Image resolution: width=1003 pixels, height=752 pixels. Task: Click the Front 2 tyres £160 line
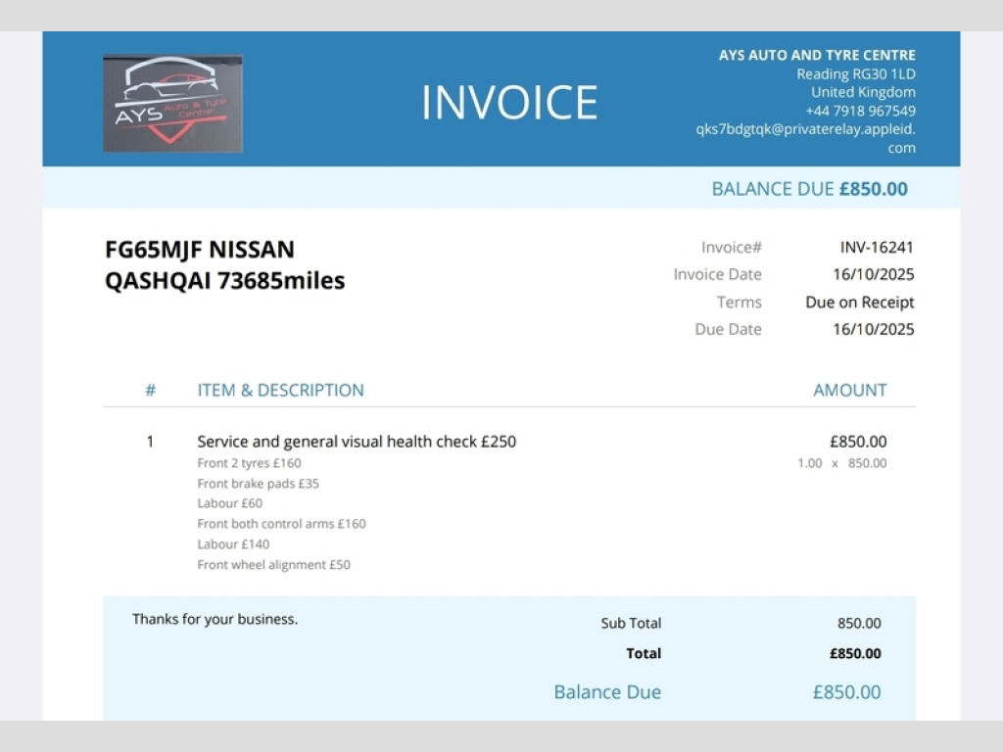(249, 463)
